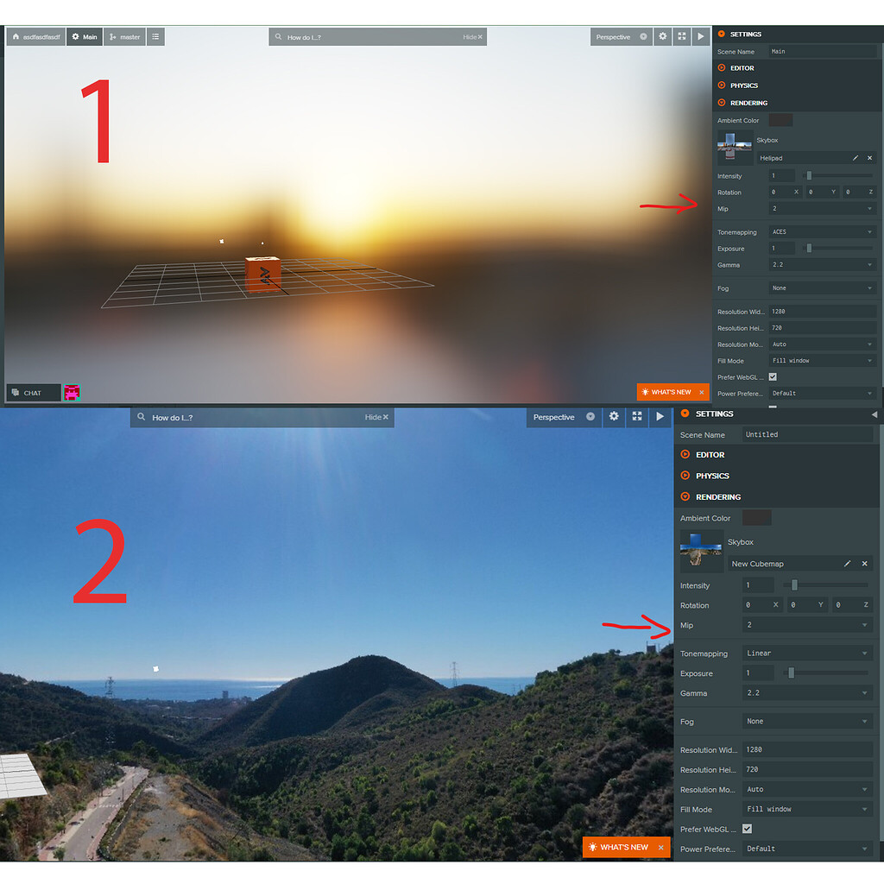Screen dimensions: 884x884
Task: Open viewport options with the gear icon
Action: tap(662, 36)
